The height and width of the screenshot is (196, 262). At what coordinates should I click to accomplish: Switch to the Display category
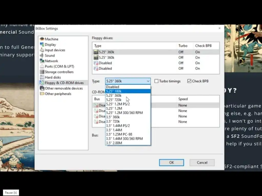(50, 44)
